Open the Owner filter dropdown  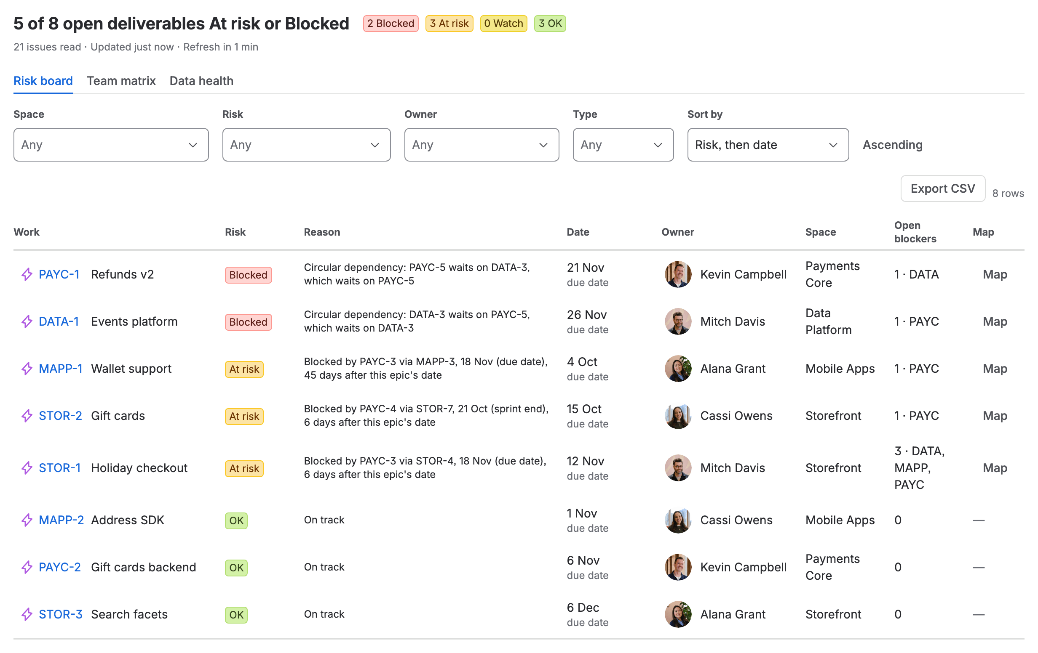click(x=482, y=145)
